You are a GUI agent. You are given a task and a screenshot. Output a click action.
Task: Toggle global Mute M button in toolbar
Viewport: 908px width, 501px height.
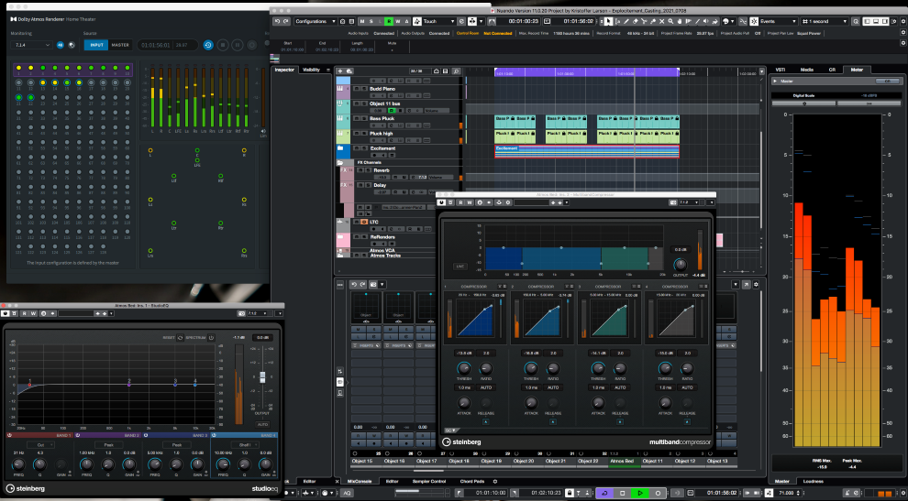click(x=362, y=21)
